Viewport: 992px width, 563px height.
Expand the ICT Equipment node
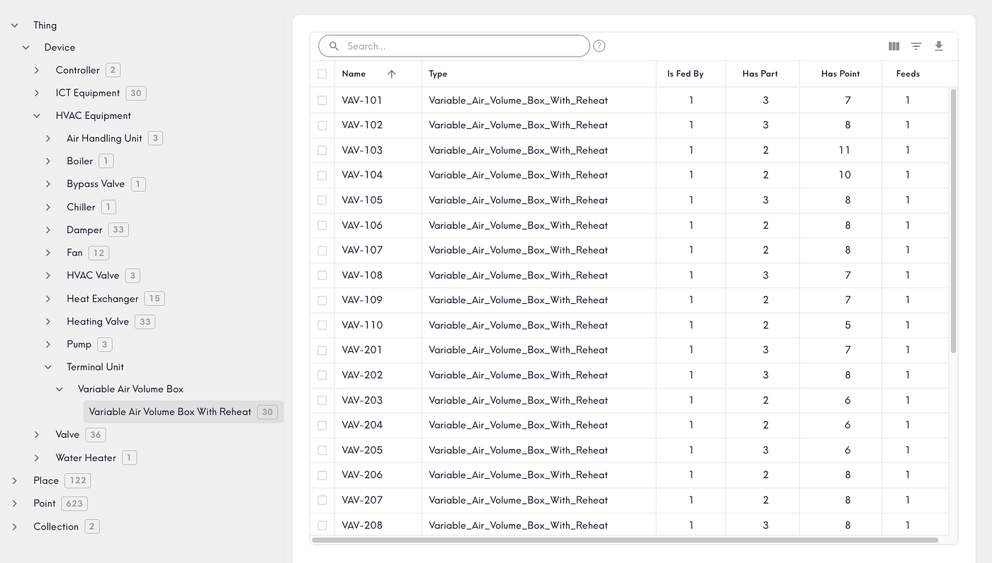(x=37, y=93)
